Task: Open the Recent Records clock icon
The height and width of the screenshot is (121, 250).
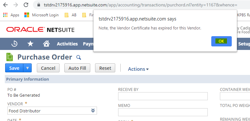Action: tap(14, 44)
